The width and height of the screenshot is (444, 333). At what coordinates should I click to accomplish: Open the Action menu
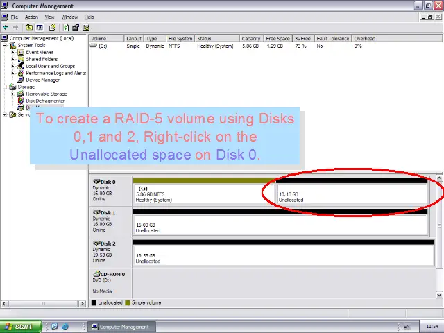tap(31, 17)
